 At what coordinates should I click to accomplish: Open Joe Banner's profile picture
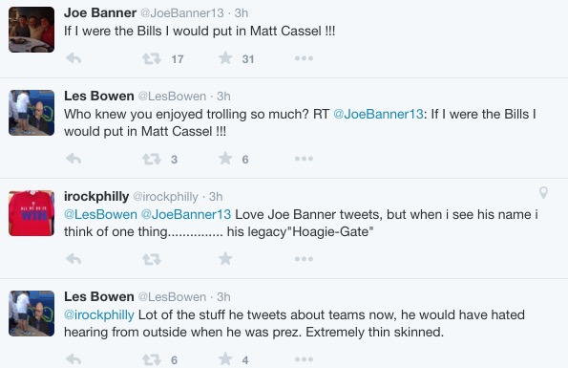pos(32,30)
